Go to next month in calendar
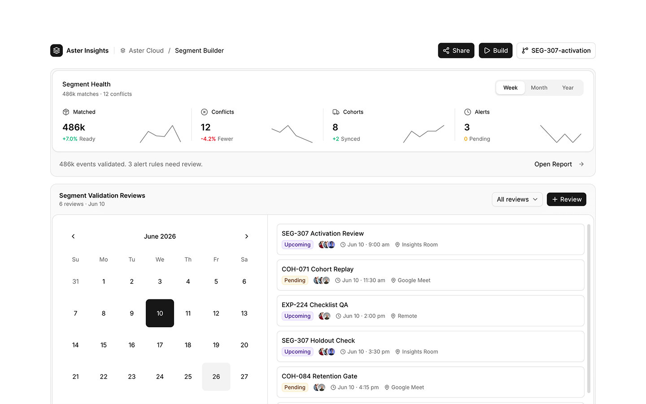646x404 pixels. [x=246, y=237]
